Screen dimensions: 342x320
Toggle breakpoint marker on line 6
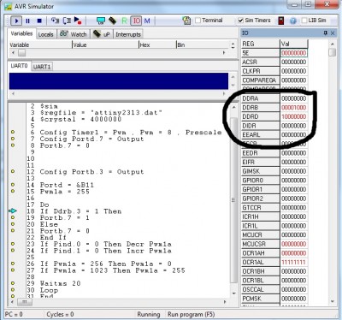click(13, 132)
